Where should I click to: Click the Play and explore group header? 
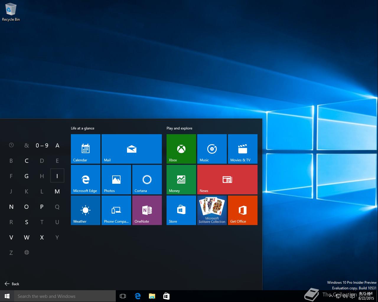pos(179,128)
